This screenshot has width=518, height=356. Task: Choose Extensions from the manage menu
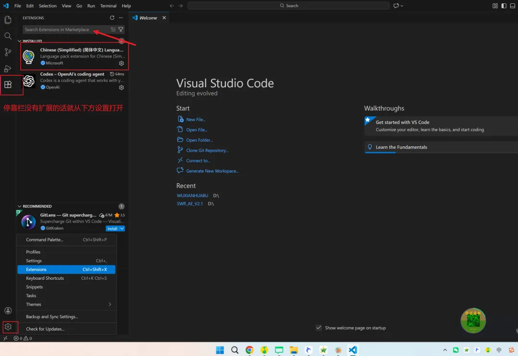[66, 269]
